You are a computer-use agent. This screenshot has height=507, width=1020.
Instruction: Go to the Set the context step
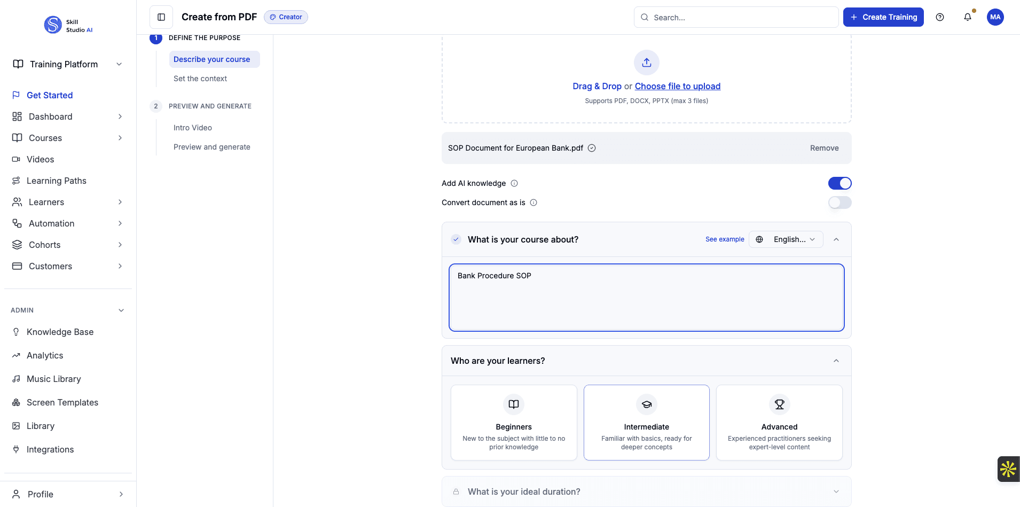200,78
